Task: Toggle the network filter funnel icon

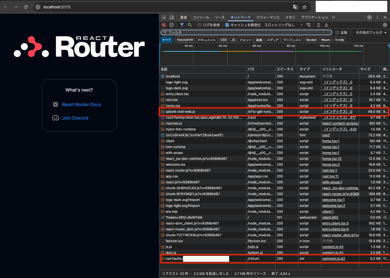Action: [x=182, y=25]
